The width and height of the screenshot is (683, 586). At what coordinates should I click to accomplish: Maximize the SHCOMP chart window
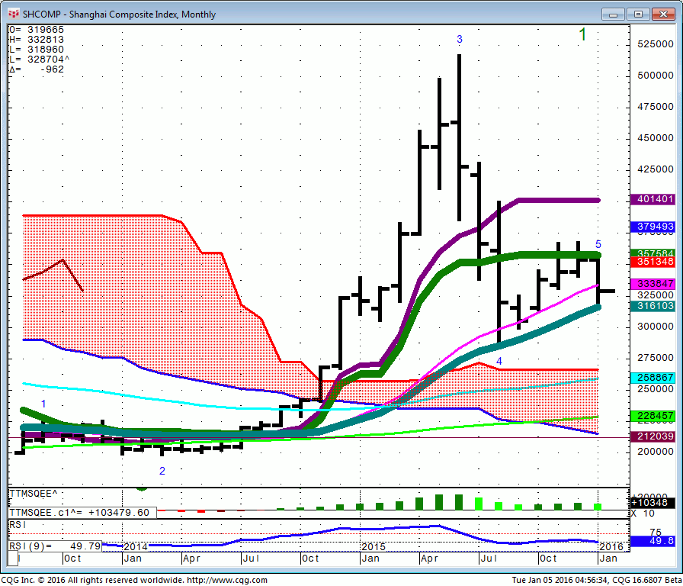[638, 14]
